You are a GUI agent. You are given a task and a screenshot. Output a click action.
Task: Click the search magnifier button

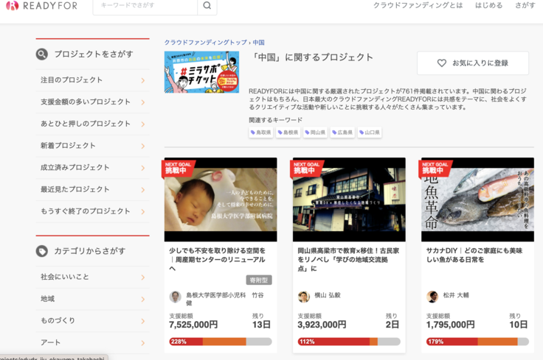[x=207, y=6]
